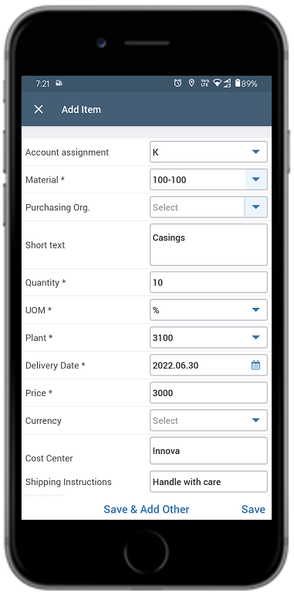Focus the Quantity input field
Viewport: 294px width, 594px height.
pyautogui.click(x=208, y=282)
